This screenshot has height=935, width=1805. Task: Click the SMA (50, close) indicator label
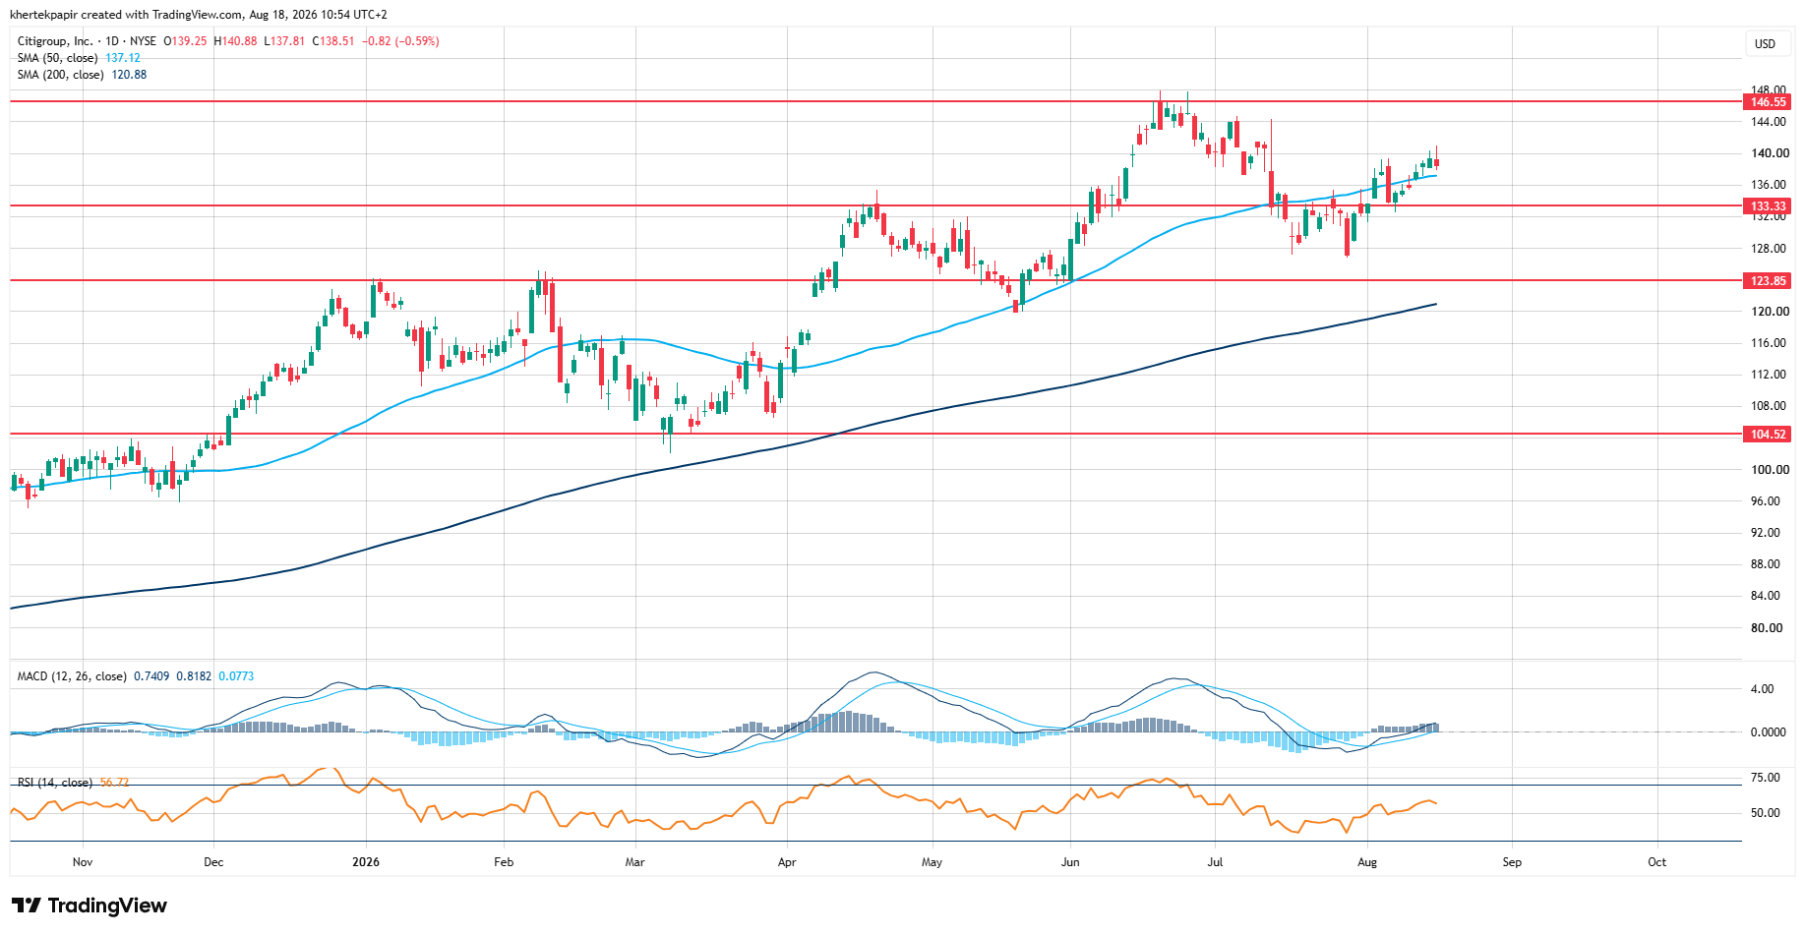[57, 58]
